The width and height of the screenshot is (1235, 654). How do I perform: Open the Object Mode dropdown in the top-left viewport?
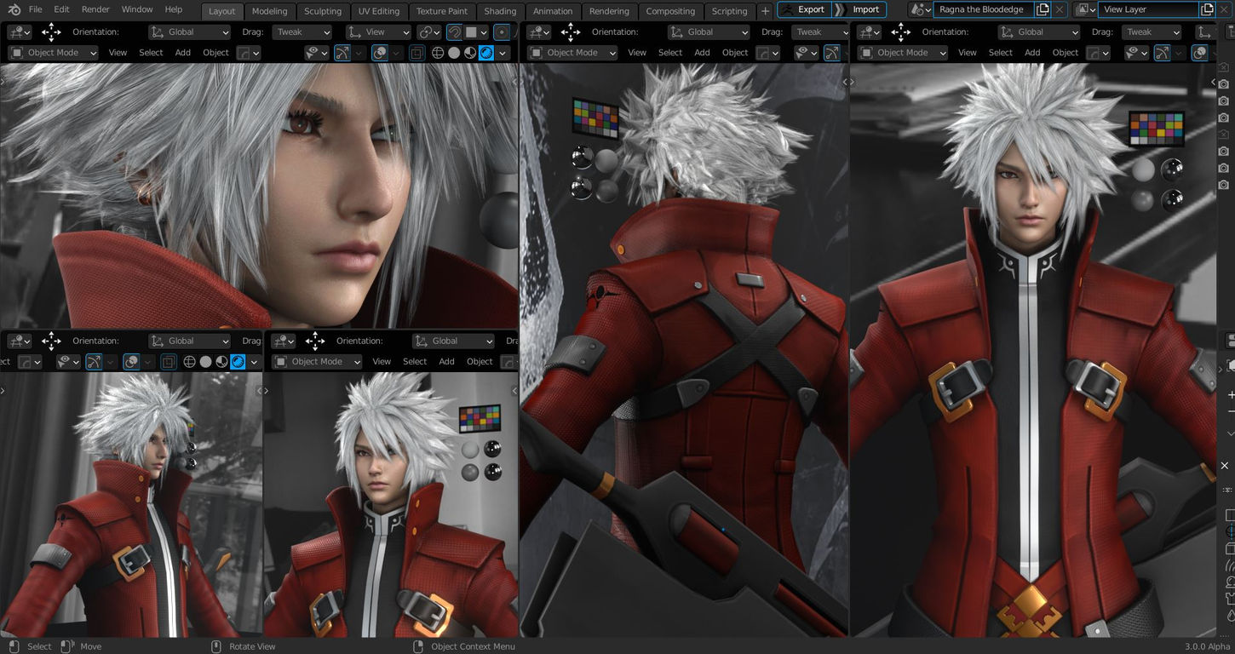[x=53, y=53]
